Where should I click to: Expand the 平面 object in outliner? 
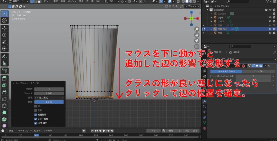point(212,33)
